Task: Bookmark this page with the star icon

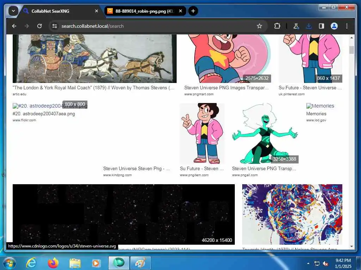Action: [259, 26]
